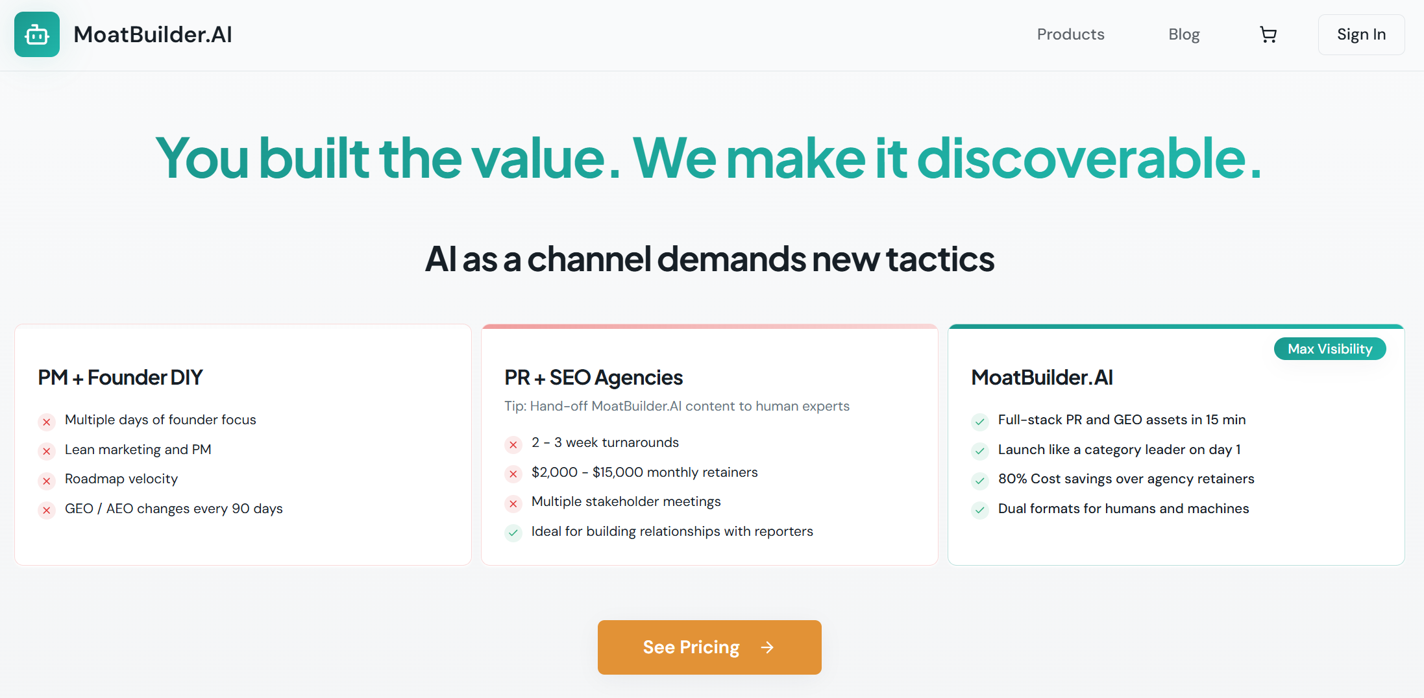Screen dimensions: 1424x698
Task: Click green check next to 80% Cost savings
Action: [980, 481]
